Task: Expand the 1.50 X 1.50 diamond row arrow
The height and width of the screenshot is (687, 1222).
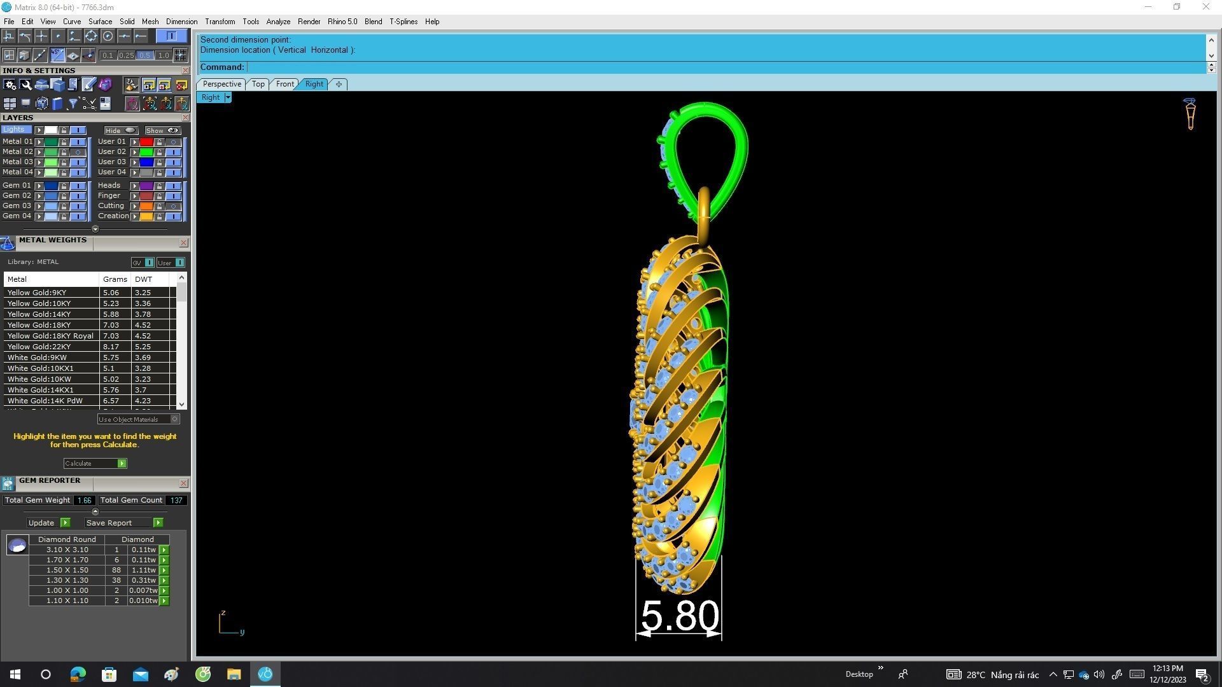Action: [x=164, y=571]
